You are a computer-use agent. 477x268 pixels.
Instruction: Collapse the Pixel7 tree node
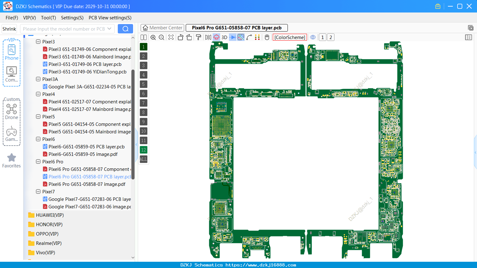pyautogui.click(x=38, y=191)
